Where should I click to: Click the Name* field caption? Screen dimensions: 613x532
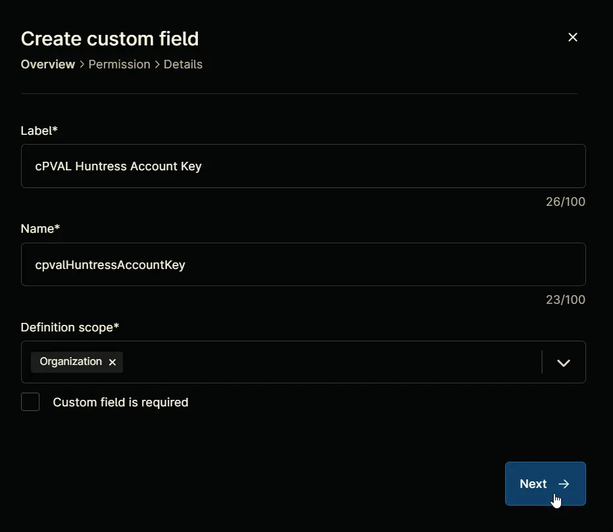click(x=40, y=229)
